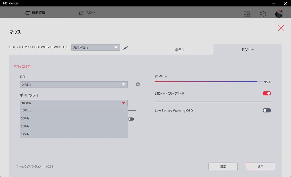Click the 既定 default button
Screen dimensions: 291x177
tap(223, 167)
